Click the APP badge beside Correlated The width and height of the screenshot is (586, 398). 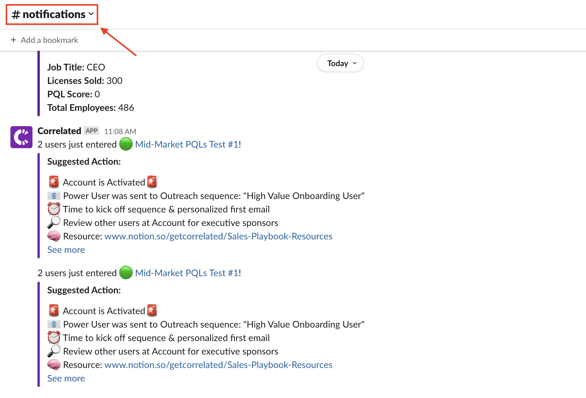(91, 131)
